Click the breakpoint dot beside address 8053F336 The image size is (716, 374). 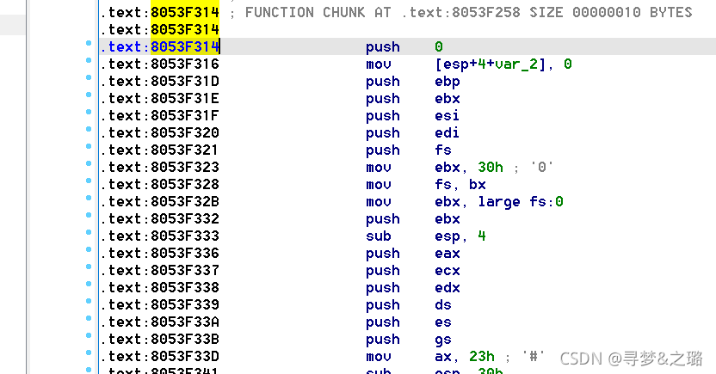(x=89, y=249)
